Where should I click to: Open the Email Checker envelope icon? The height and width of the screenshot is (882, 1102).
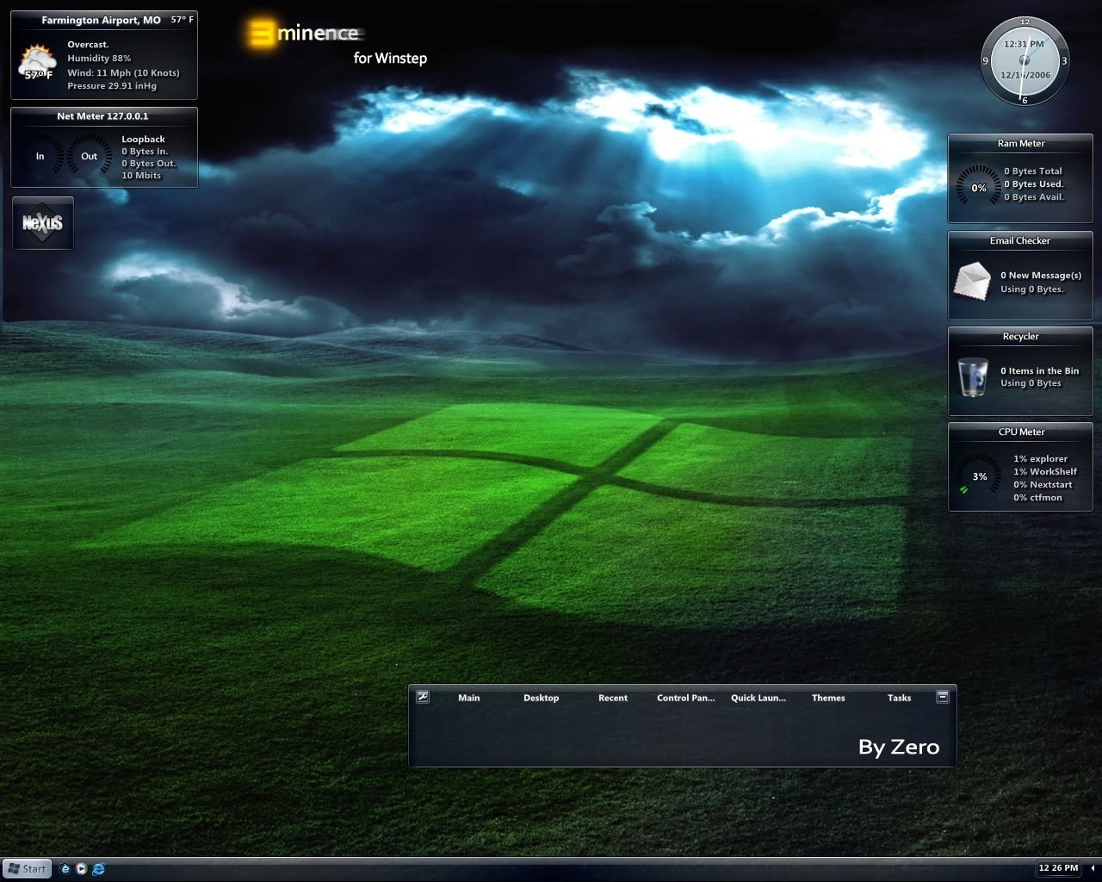click(x=973, y=282)
